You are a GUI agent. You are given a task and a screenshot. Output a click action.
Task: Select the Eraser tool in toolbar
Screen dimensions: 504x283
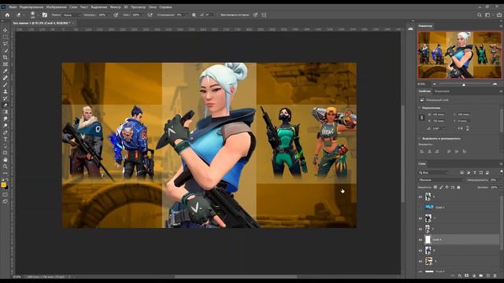coord(6,105)
